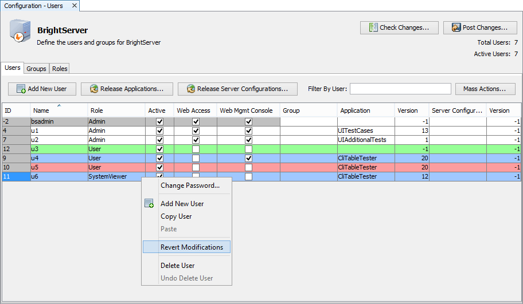Choose Change Password from context menu

[x=190, y=185]
